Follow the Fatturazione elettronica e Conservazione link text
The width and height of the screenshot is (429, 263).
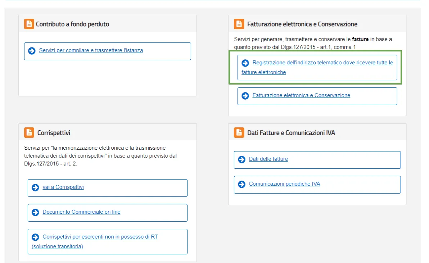301,95
